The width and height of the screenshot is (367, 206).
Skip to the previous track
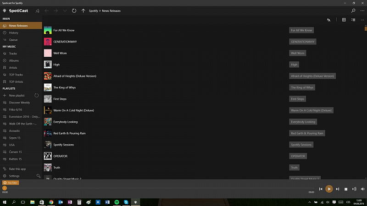321,189
